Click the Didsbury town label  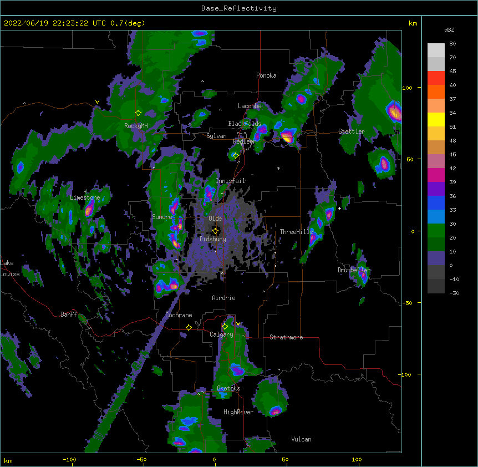click(x=213, y=239)
